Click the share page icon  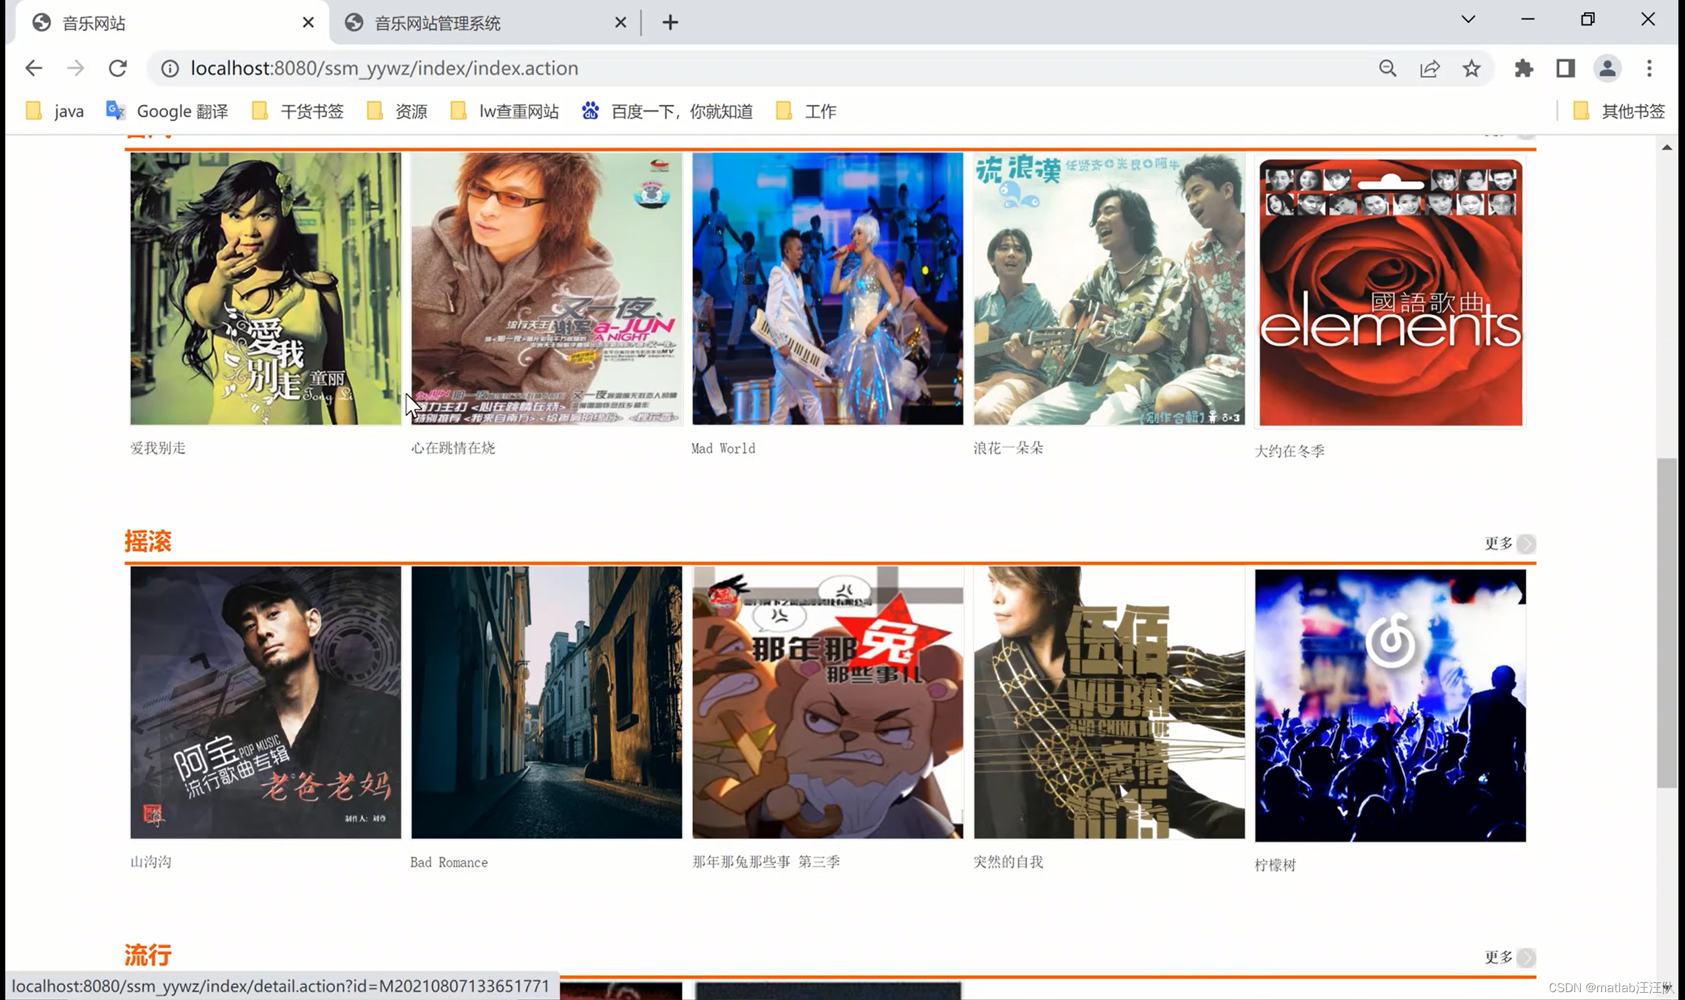[1430, 68]
